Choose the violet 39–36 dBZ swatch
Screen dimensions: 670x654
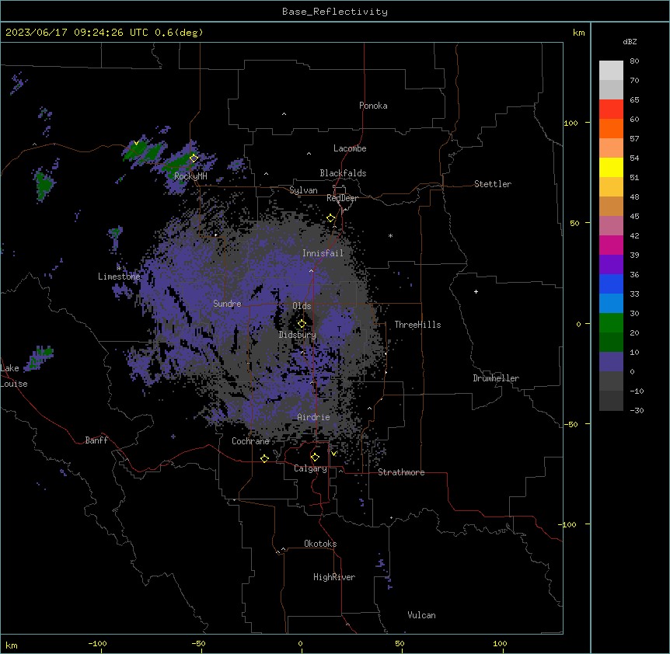click(611, 264)
